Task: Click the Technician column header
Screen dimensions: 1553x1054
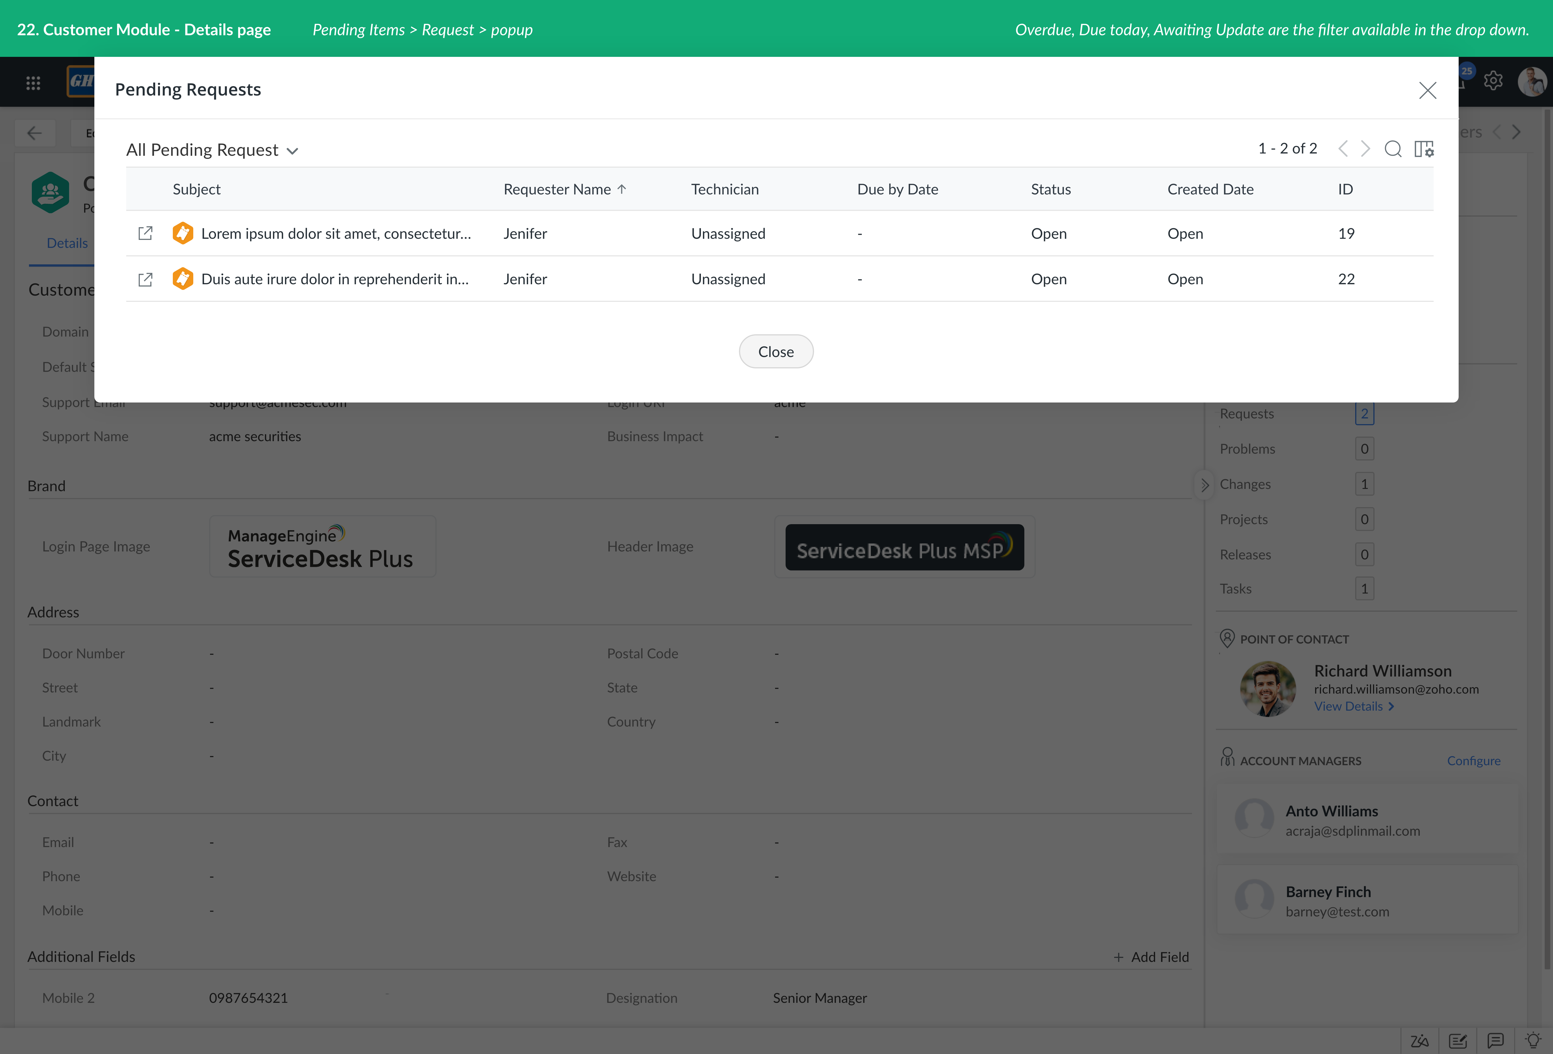Action: coord(725,189)
